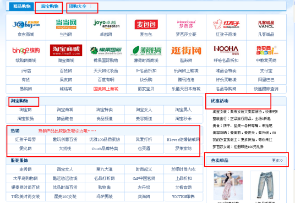The height and width of the screenshot is (203, 295).
Task: Click the 银泰网时尚百货 link
Action: 25,188
